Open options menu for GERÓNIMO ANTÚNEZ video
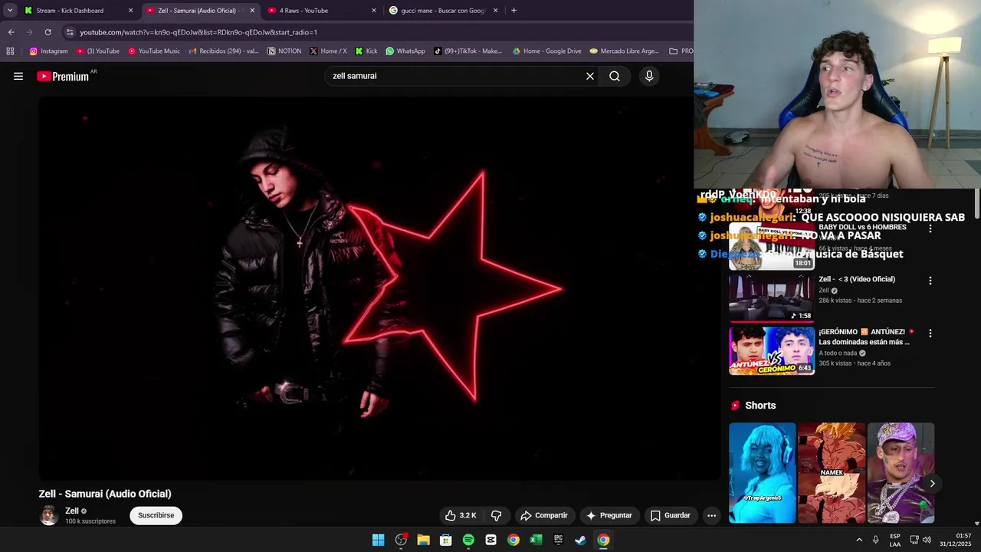Image resolution: width=981 pixels, height=552 pixels. (x=930, y=333)
